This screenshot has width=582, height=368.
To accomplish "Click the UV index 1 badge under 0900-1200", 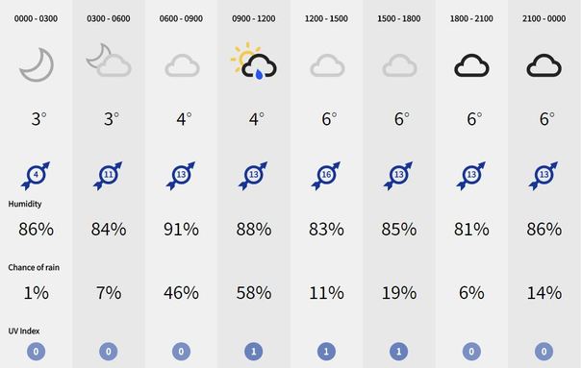I will (x=254, y=351).
